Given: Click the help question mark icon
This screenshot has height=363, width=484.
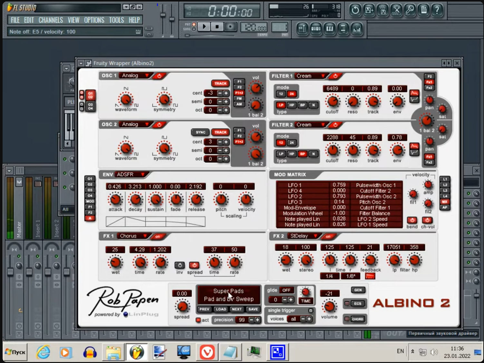Looking at the screenshot, I should pos(437,10).
